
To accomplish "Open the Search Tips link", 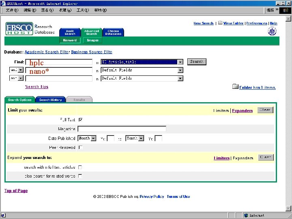I will [x=36, y=87].
